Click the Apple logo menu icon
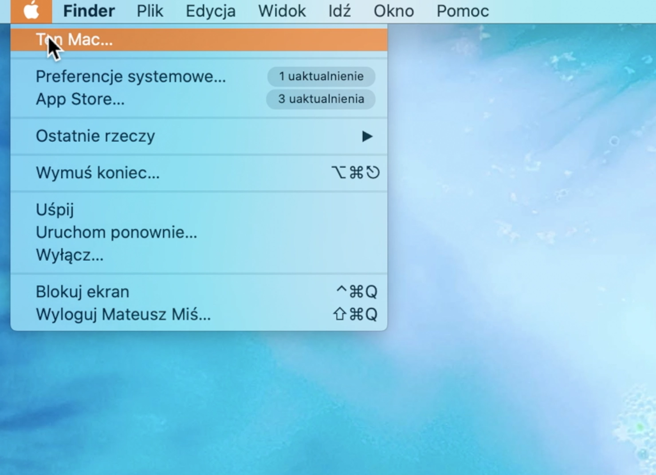This screenshot has width=656, height=475. 31,11
